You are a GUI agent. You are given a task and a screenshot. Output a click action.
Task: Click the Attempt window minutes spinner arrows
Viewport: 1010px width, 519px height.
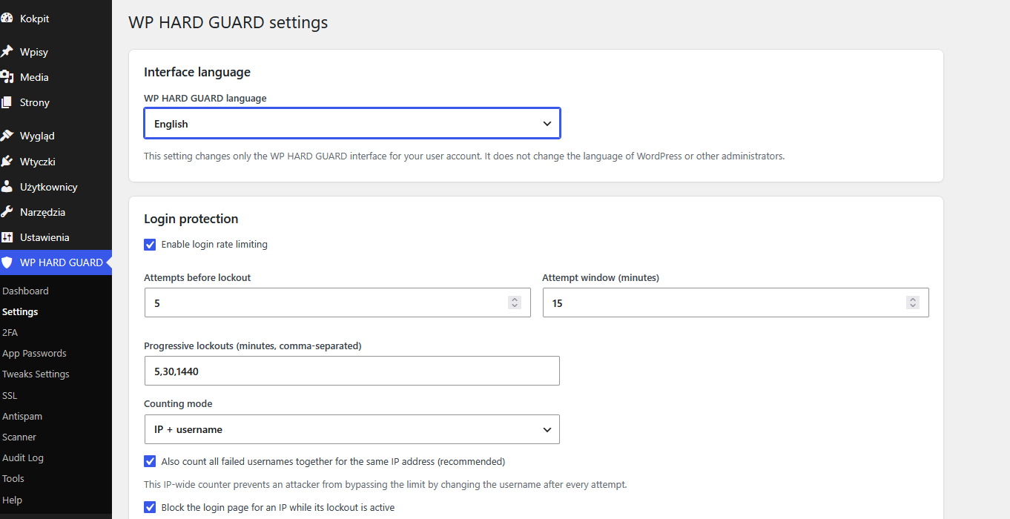click(913, 303)
